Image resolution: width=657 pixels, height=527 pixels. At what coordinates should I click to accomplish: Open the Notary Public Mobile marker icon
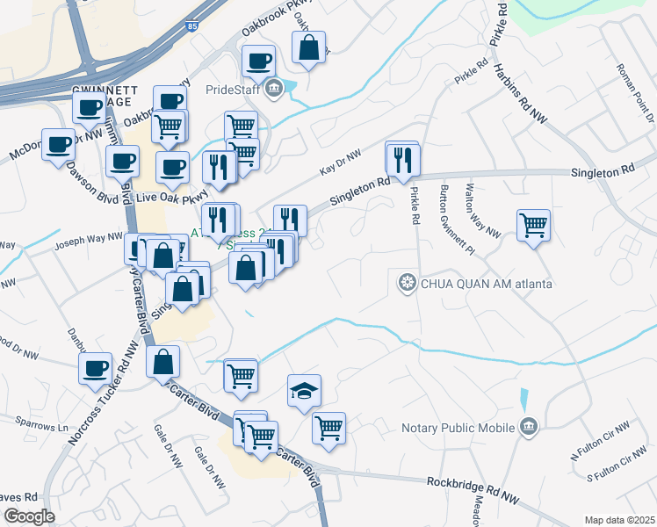529,428
